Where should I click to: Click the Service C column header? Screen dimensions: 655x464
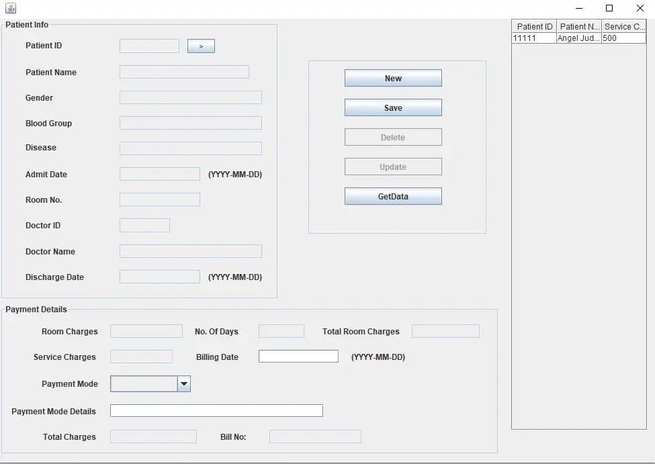[x=623, y=26]
